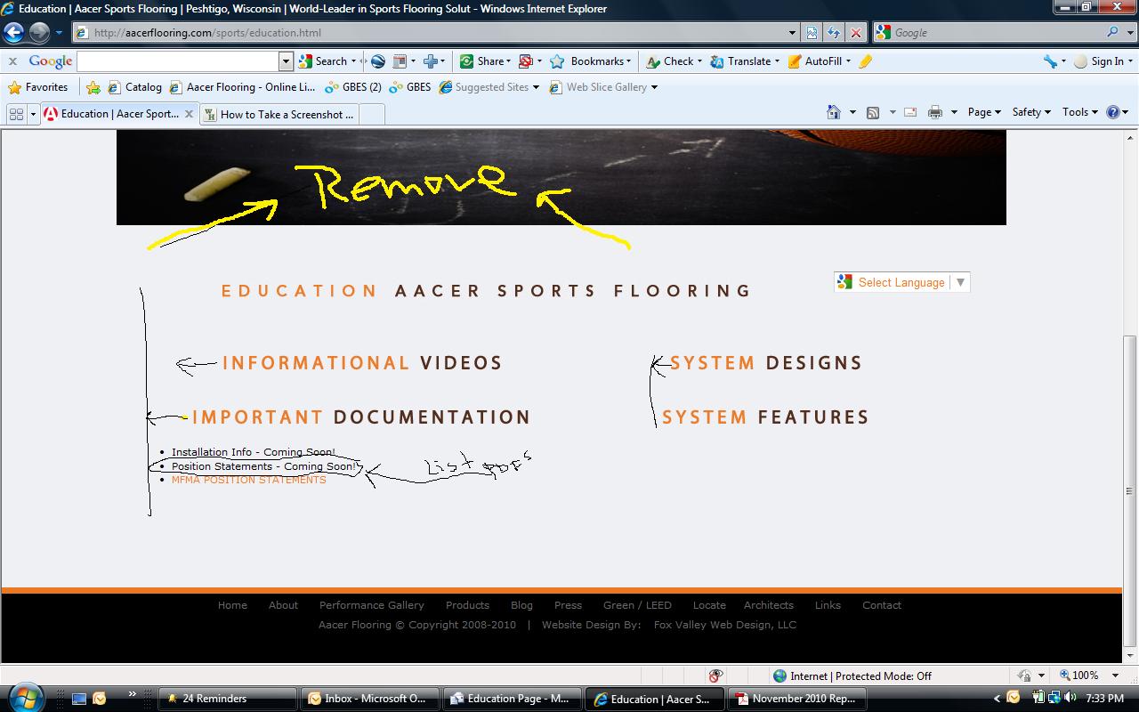Image resolution: width=1139 pixels, height=712 pixels.
Task: Expand the tab list dropdown arrow
Action: [33, 114]
